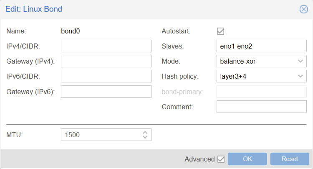Click the layer3+4 text in Hash policy
Image resolution: width=313 pixels, height=169 pixels.
pyautogui.click(x=233, y=76)
